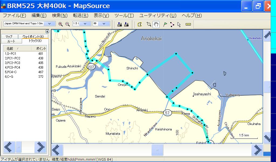Select the zoom box tool

click(x=149, y=24)
